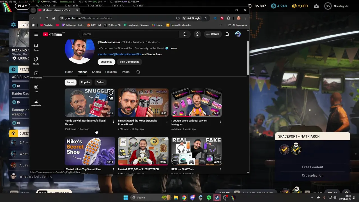Select the Oldest sort chip
The width and height of the screenshot is (359, 202).
(100, 82)
